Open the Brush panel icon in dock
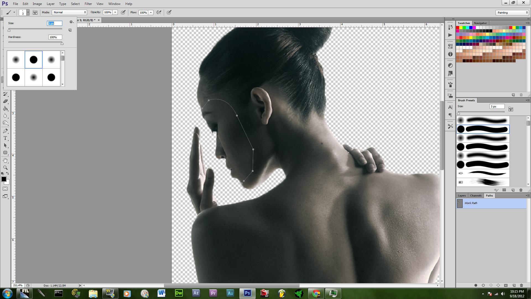The image size is (531, 299). point(450,85)
